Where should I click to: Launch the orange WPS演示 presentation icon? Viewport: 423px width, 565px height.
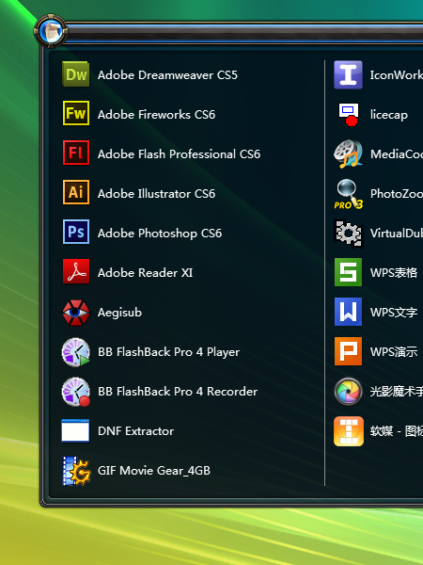tap(348, 351)
